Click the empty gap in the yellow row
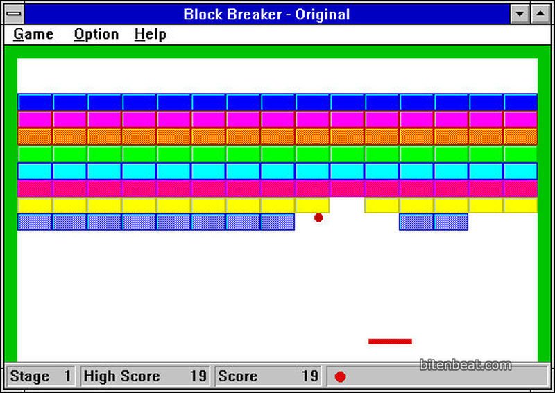The width and height of the screenshot is (555, 393). [347, 205]
